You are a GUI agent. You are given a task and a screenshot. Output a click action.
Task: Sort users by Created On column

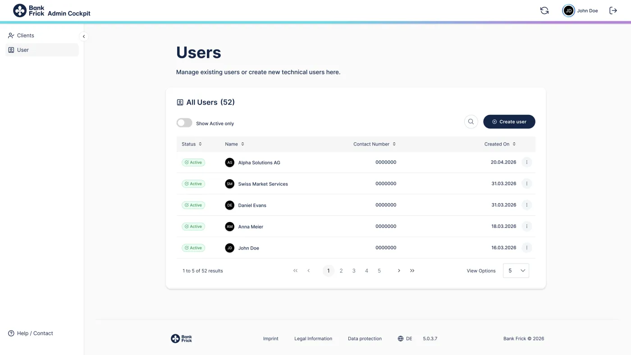500,144
